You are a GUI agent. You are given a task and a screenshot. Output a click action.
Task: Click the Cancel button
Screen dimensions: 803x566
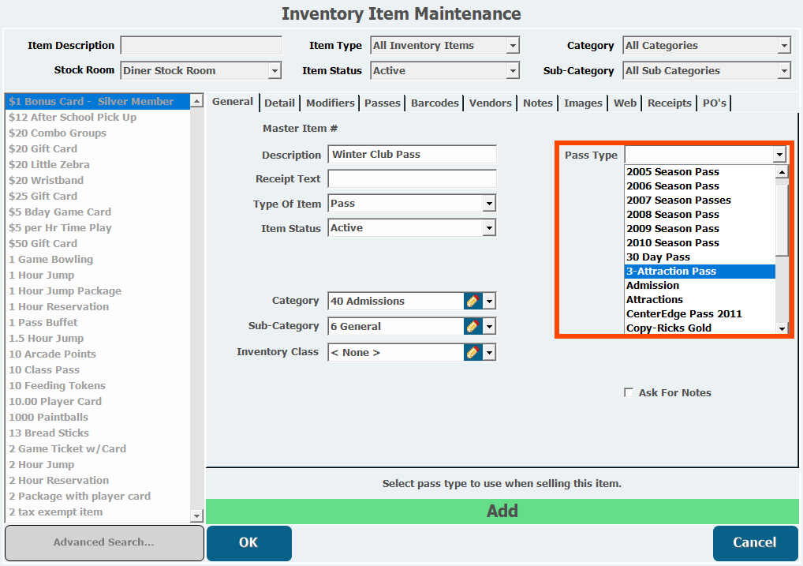754,542
